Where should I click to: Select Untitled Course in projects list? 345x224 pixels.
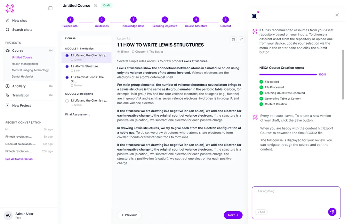click(22, 57)
